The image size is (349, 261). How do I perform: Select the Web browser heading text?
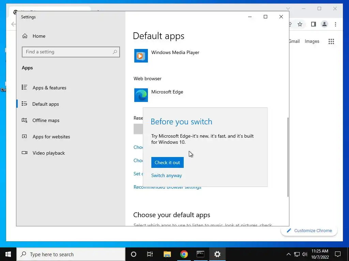tap(147, 79)
